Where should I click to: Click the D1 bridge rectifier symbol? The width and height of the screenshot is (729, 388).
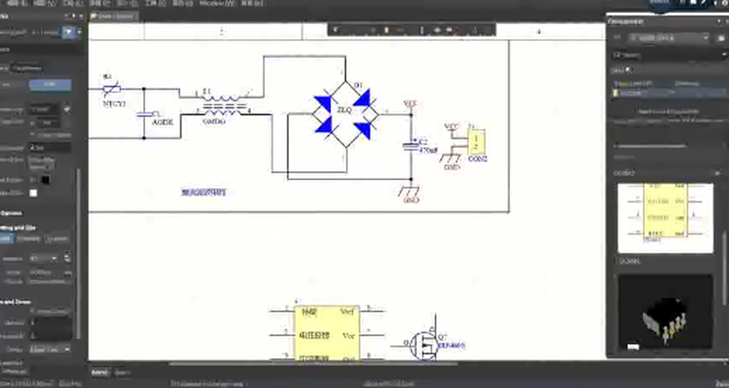(346, 114)
